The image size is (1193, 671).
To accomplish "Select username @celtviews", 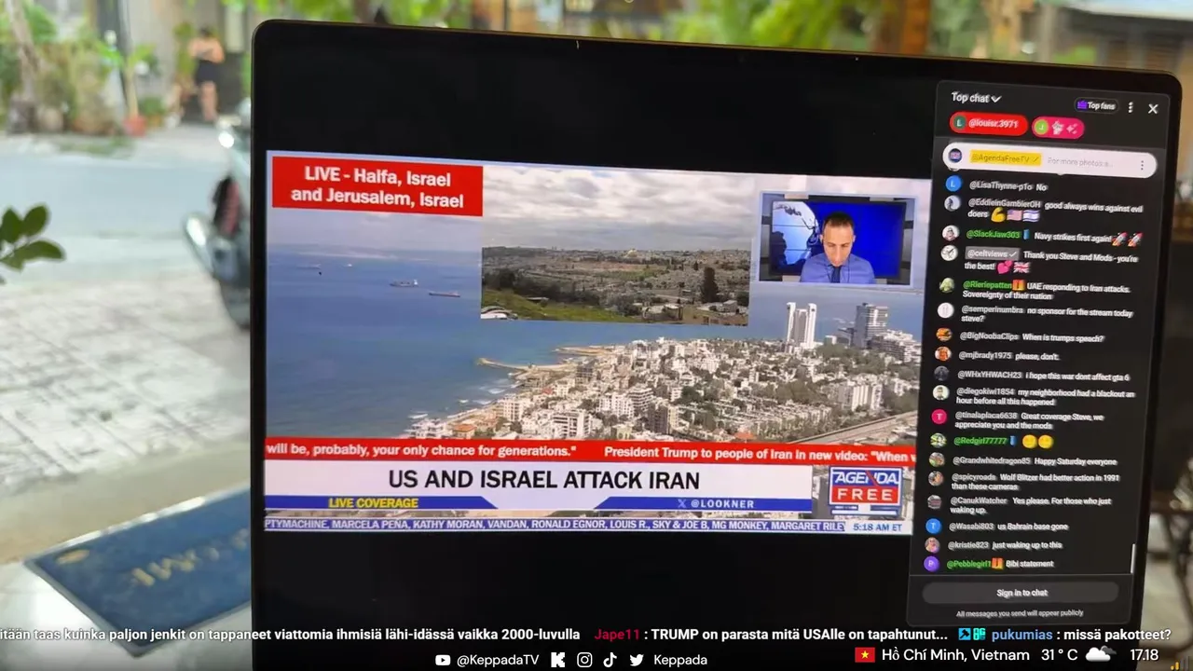I will click(x=992, y=253).
